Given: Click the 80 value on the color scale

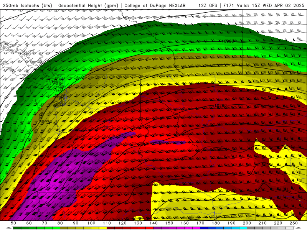Looking at the screenshot, I should coord(60,223).
